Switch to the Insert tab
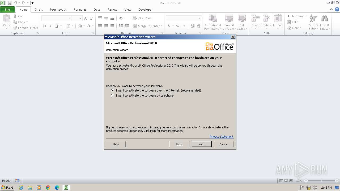340x191 pixels. point(39,10)
